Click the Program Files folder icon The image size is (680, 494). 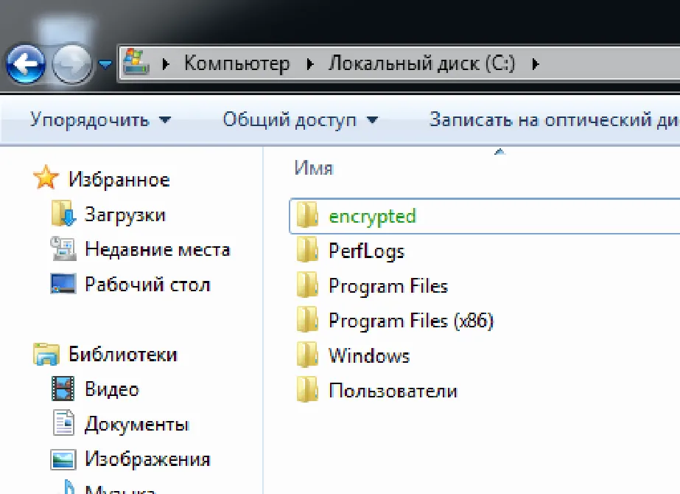click(x=307, y=285)
